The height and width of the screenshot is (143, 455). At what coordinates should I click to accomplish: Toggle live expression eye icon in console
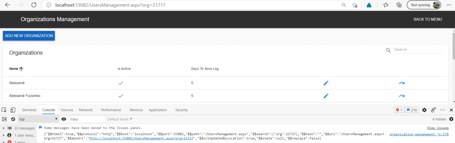[64, 119]
